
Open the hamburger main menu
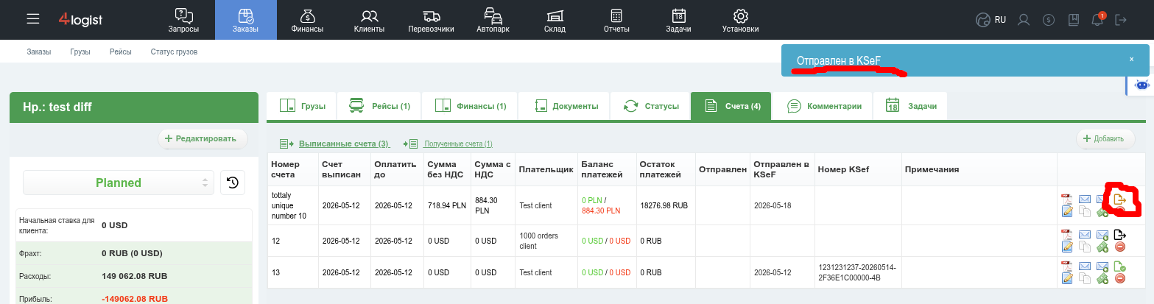[x=32, y=19]
